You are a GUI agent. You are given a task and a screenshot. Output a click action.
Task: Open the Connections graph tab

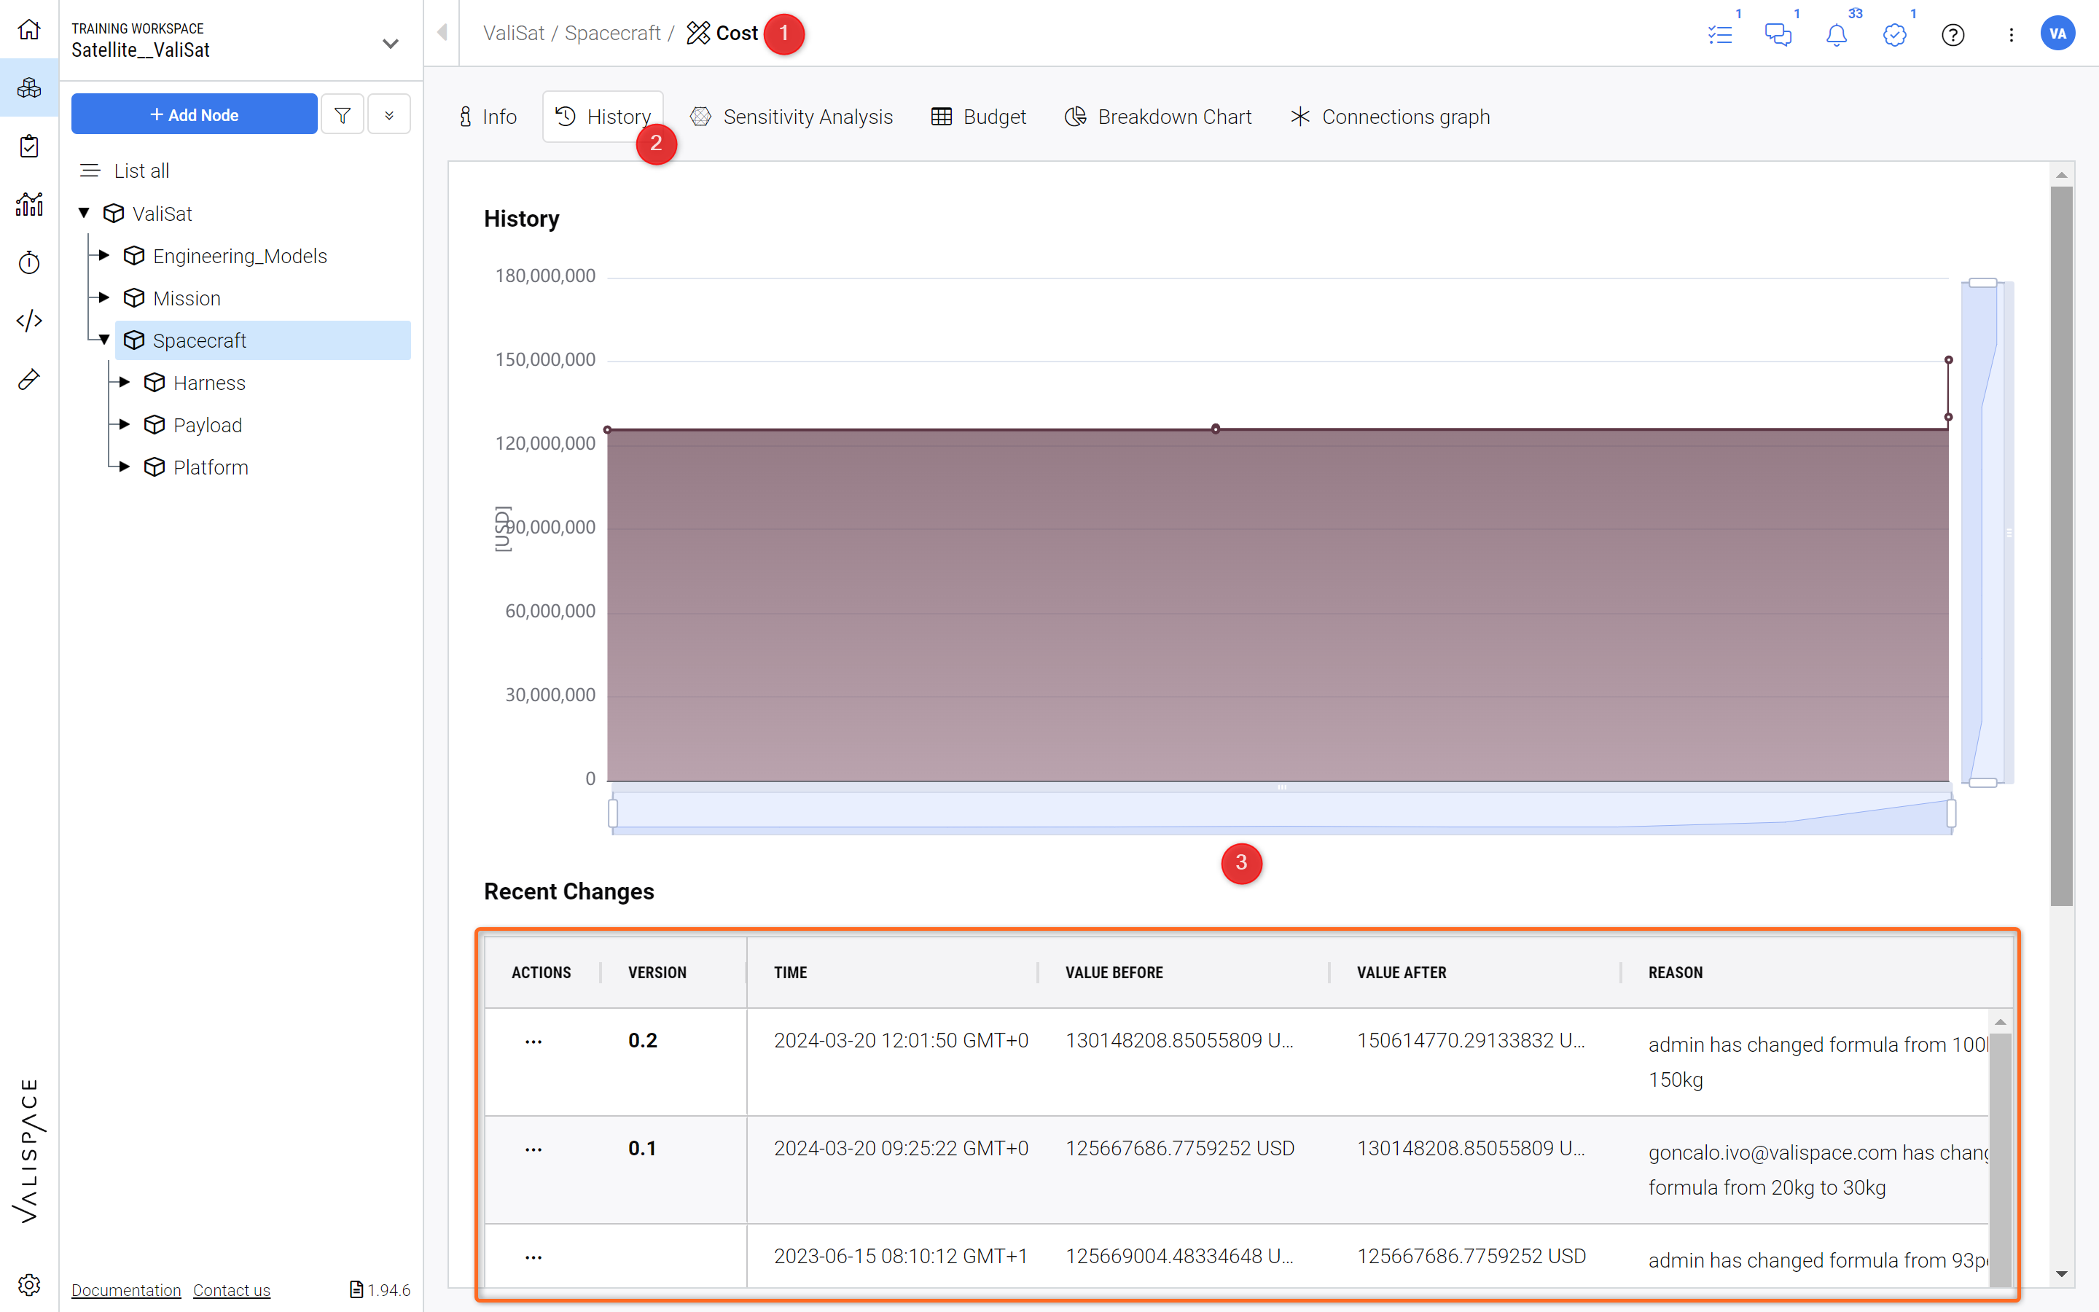tap(1391, 117)
